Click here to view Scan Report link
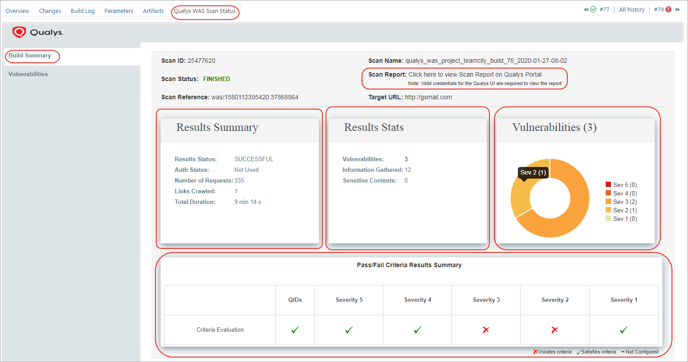This screenshot has width=688, height=362. pos(475,74)
